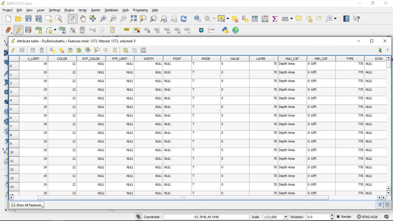Screen dimensions: 393x221
Task: Open the Vector menu
Action: click(x=82, y=10)
